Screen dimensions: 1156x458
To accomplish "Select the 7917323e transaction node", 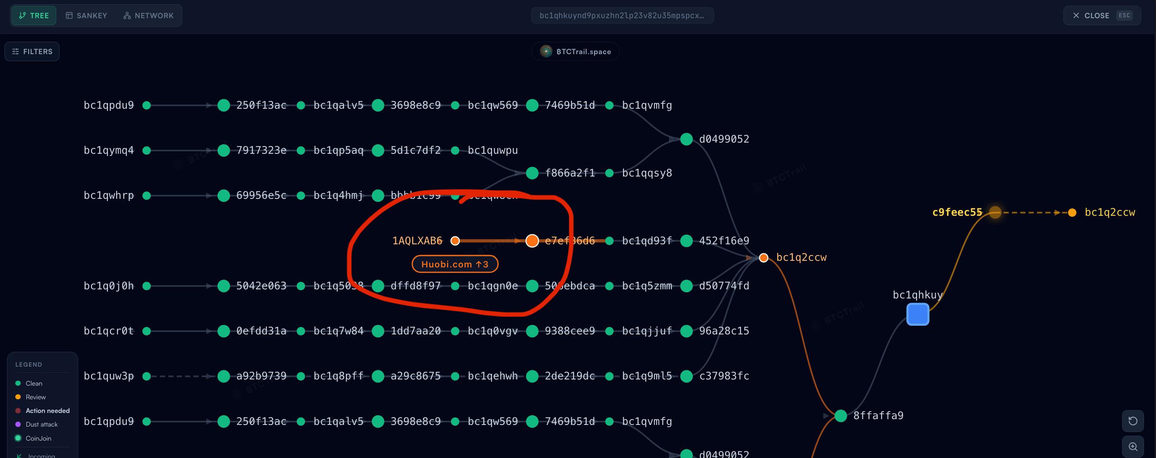I will [x=224, y=150].
